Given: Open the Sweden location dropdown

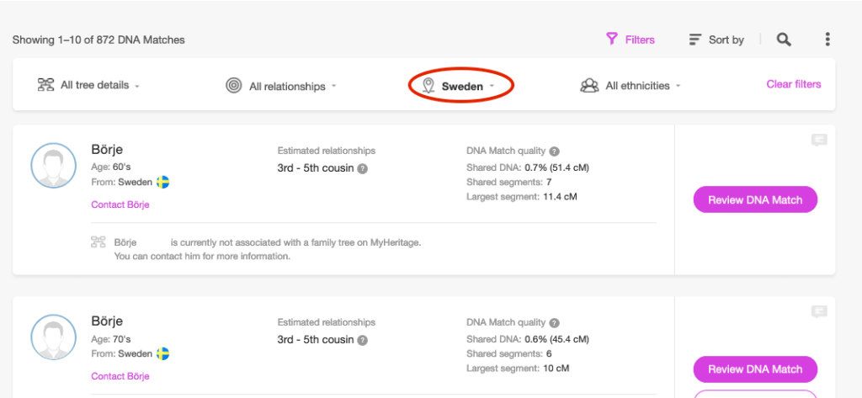Looking at the screenshot, I should click(x=461, y=86).
